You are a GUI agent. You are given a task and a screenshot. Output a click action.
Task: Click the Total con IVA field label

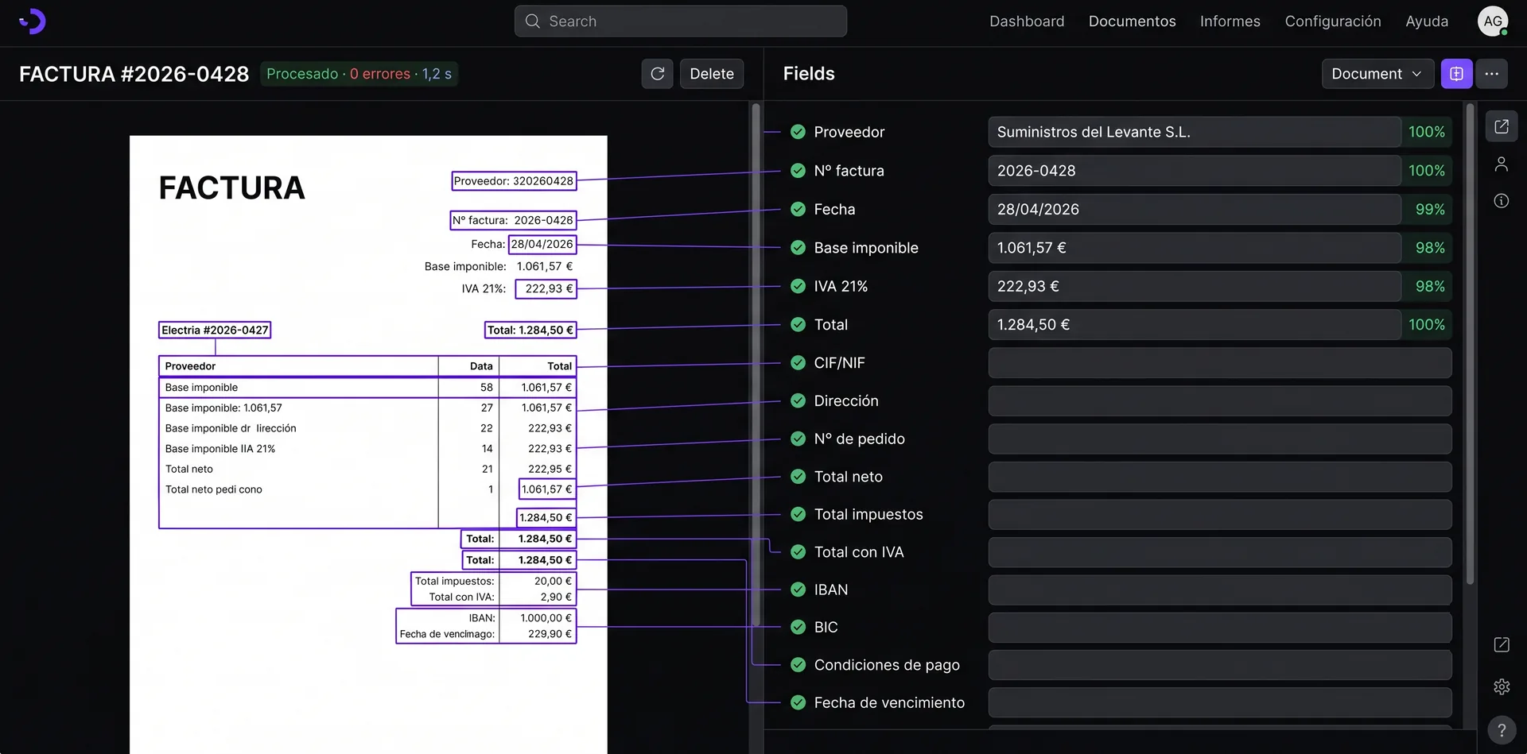[859, 552]
